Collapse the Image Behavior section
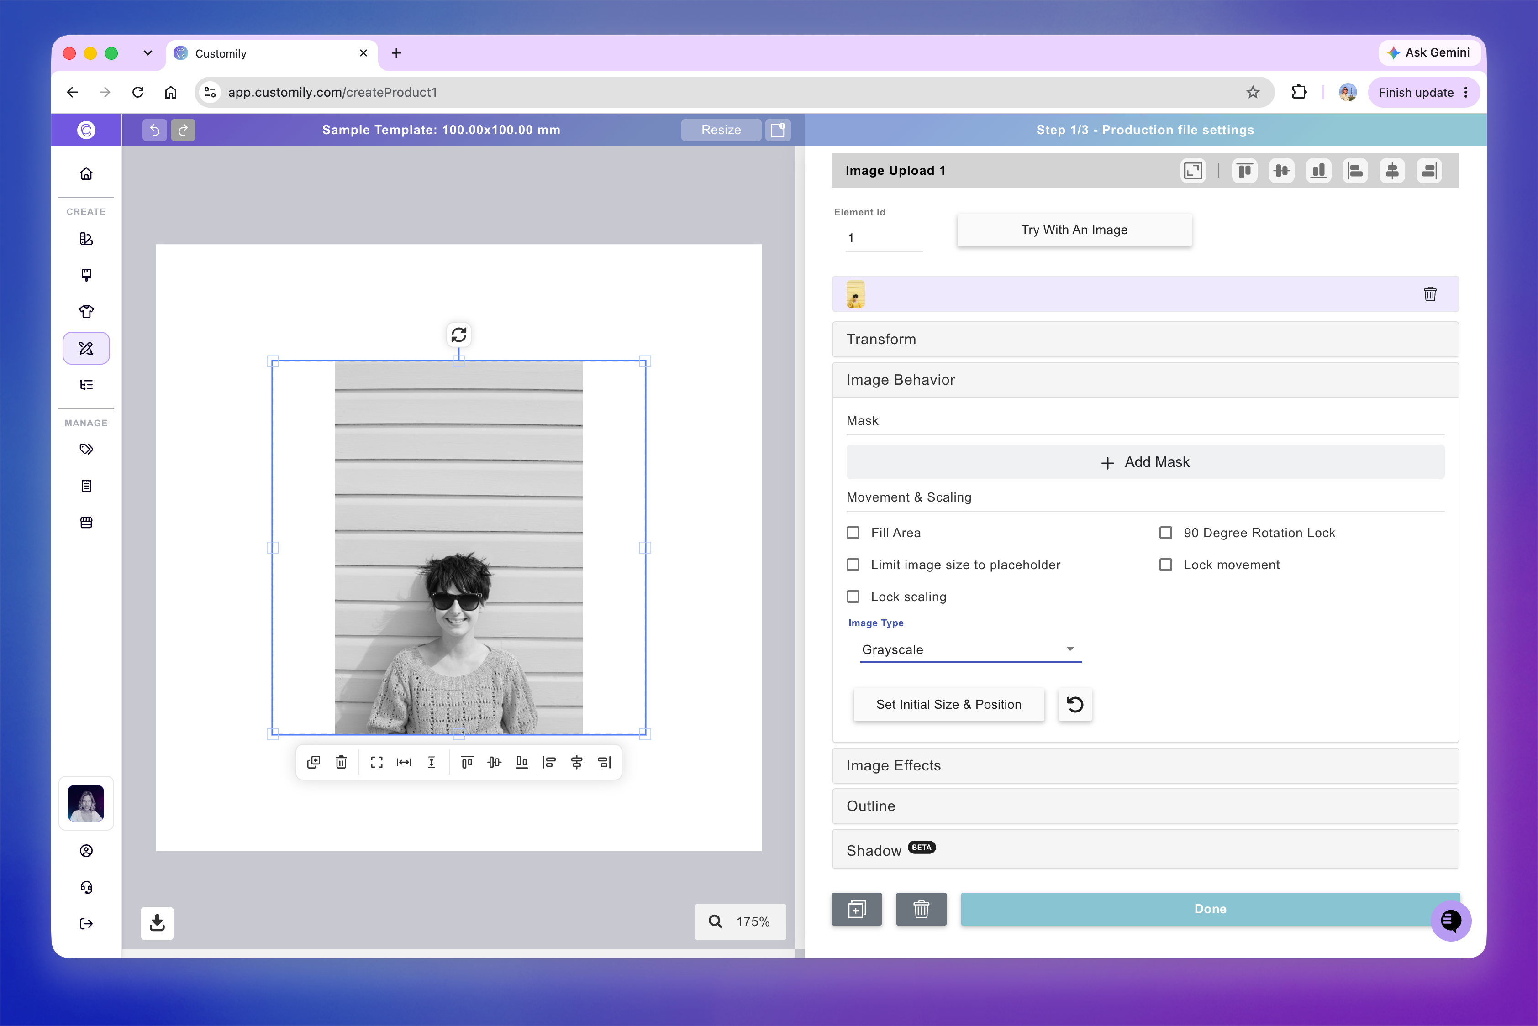Viewport: 1538px width, 1026px height. [x=1145, y=380]
